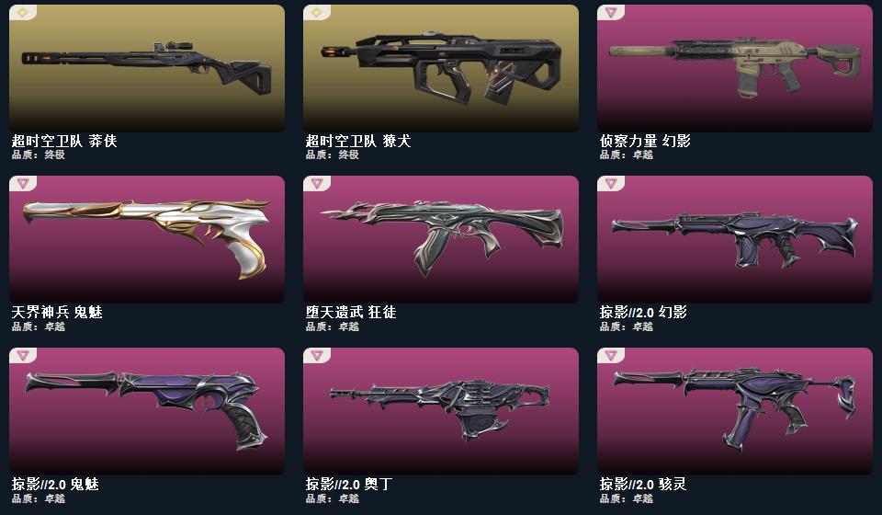Select the 侦察力量 幻影 rifle image
This screenshot has height=515, width=882.
tap(735, 68)
